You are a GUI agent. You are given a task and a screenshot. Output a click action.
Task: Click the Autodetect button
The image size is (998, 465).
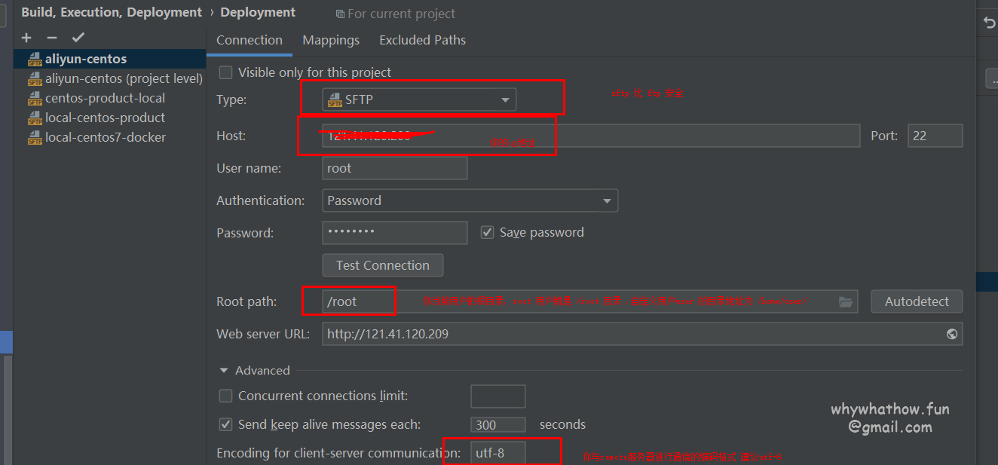pos(917,301)
